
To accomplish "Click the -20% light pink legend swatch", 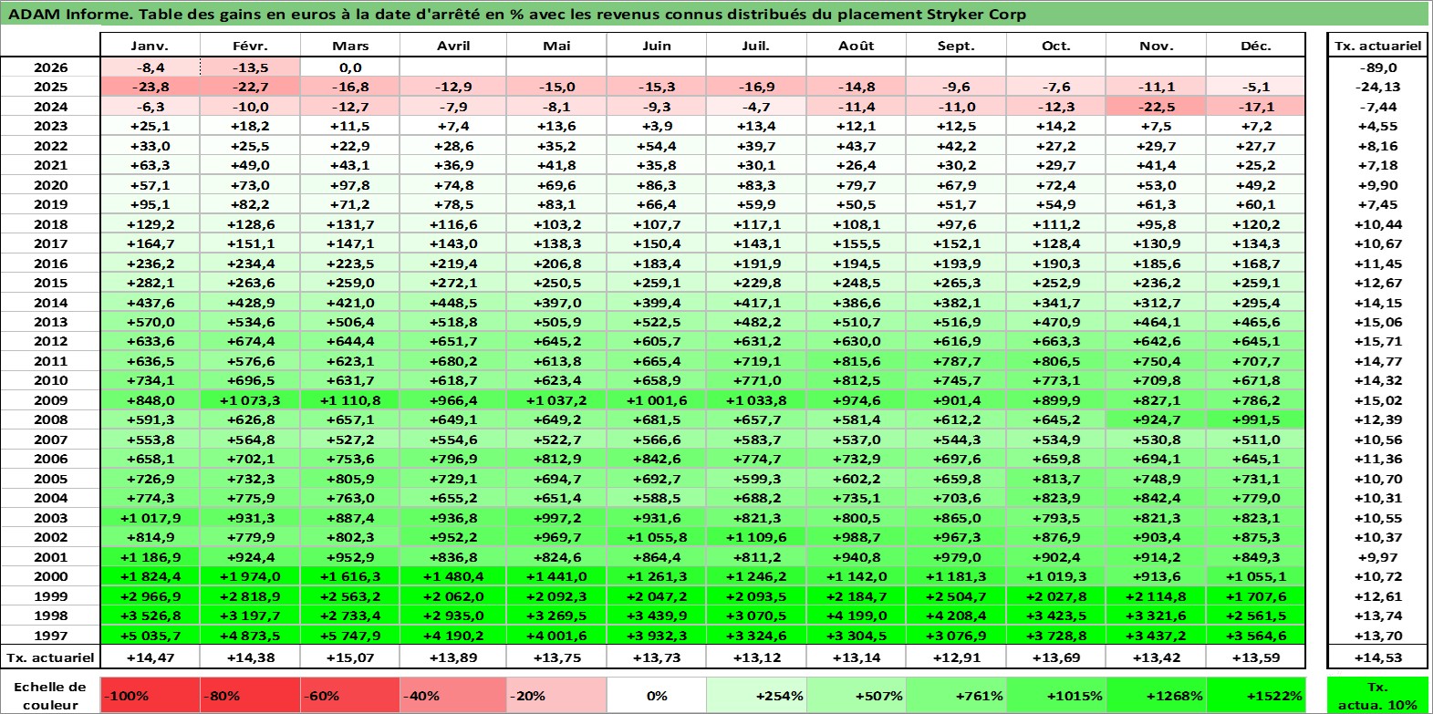I will tap(556, 696).
